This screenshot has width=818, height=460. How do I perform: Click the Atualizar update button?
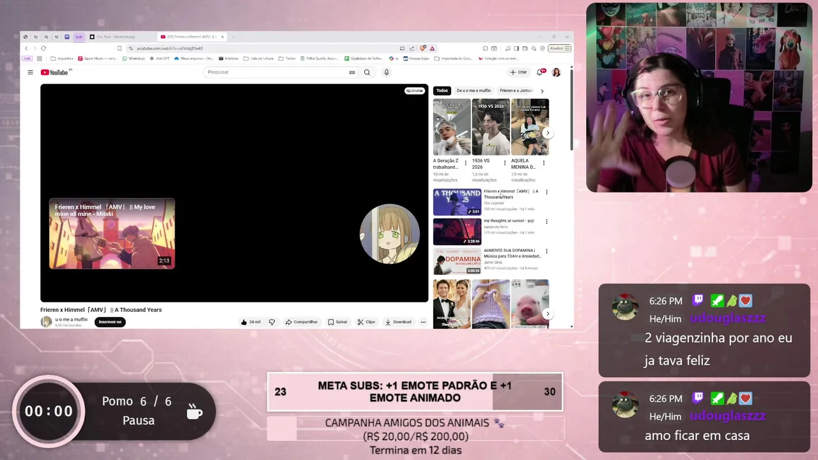coord(559,48)
